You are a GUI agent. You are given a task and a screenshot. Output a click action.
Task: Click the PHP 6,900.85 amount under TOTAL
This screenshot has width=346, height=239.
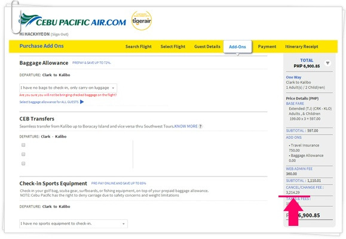click(x=307, y=66)
